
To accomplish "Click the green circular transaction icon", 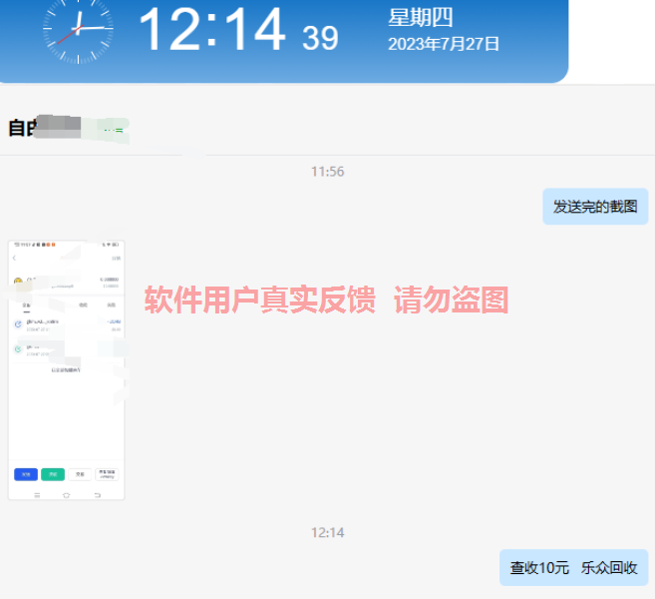I will tap(19, 348).
